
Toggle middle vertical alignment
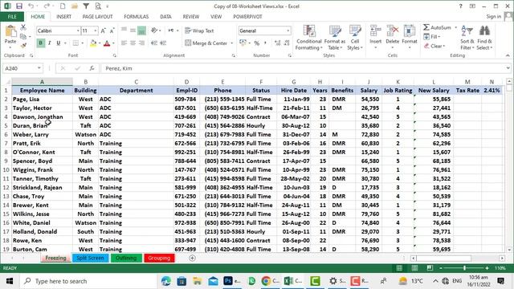133,31
